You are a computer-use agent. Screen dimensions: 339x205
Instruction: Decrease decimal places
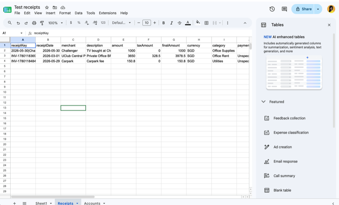(x=87, y=23)
